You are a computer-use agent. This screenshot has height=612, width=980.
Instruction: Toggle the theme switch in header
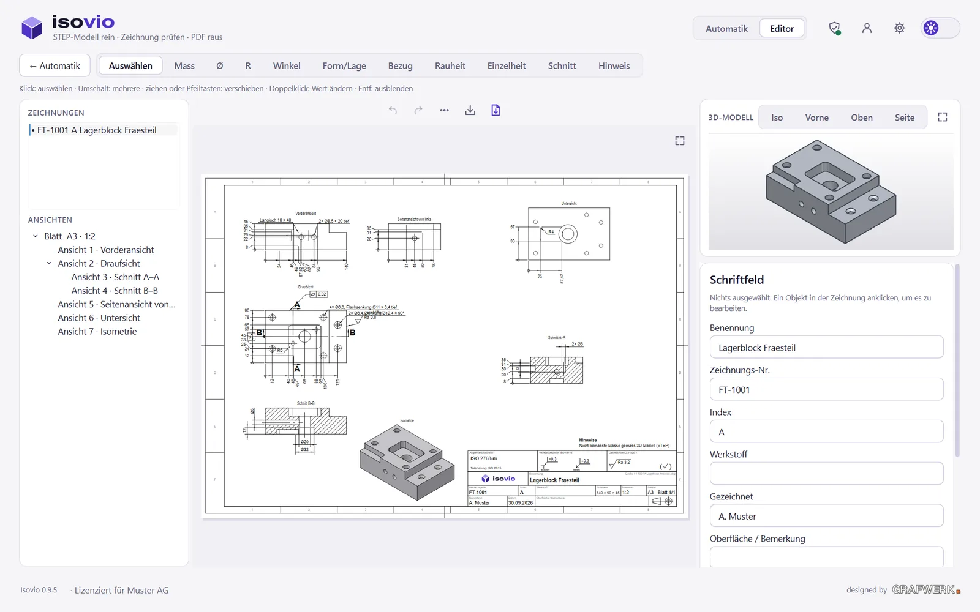pos(940,28)
